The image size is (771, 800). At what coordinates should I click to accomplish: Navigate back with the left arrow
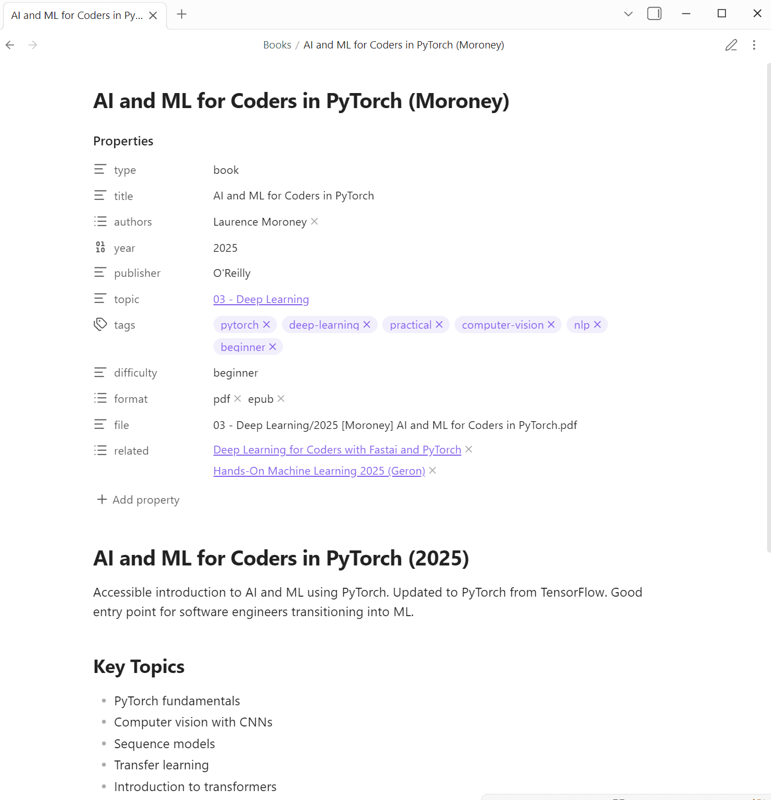coord(10,45)
